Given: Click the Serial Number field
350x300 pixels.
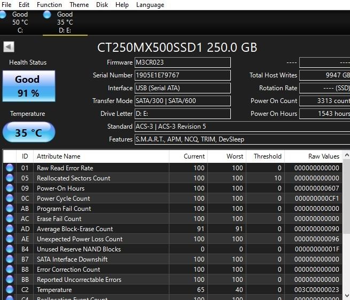Looking at the screenshot, I should point(183,75).
